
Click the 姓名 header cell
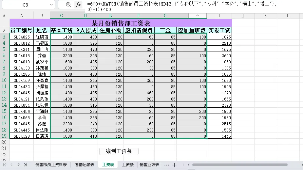pos(42,30)
